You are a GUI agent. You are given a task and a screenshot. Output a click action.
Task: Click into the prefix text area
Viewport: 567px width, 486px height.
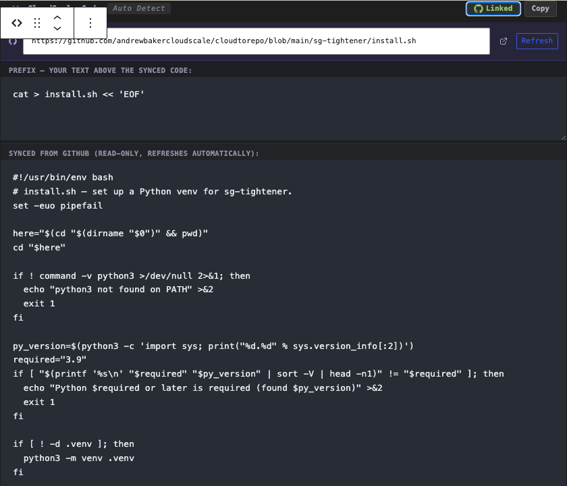pos(283,109)
